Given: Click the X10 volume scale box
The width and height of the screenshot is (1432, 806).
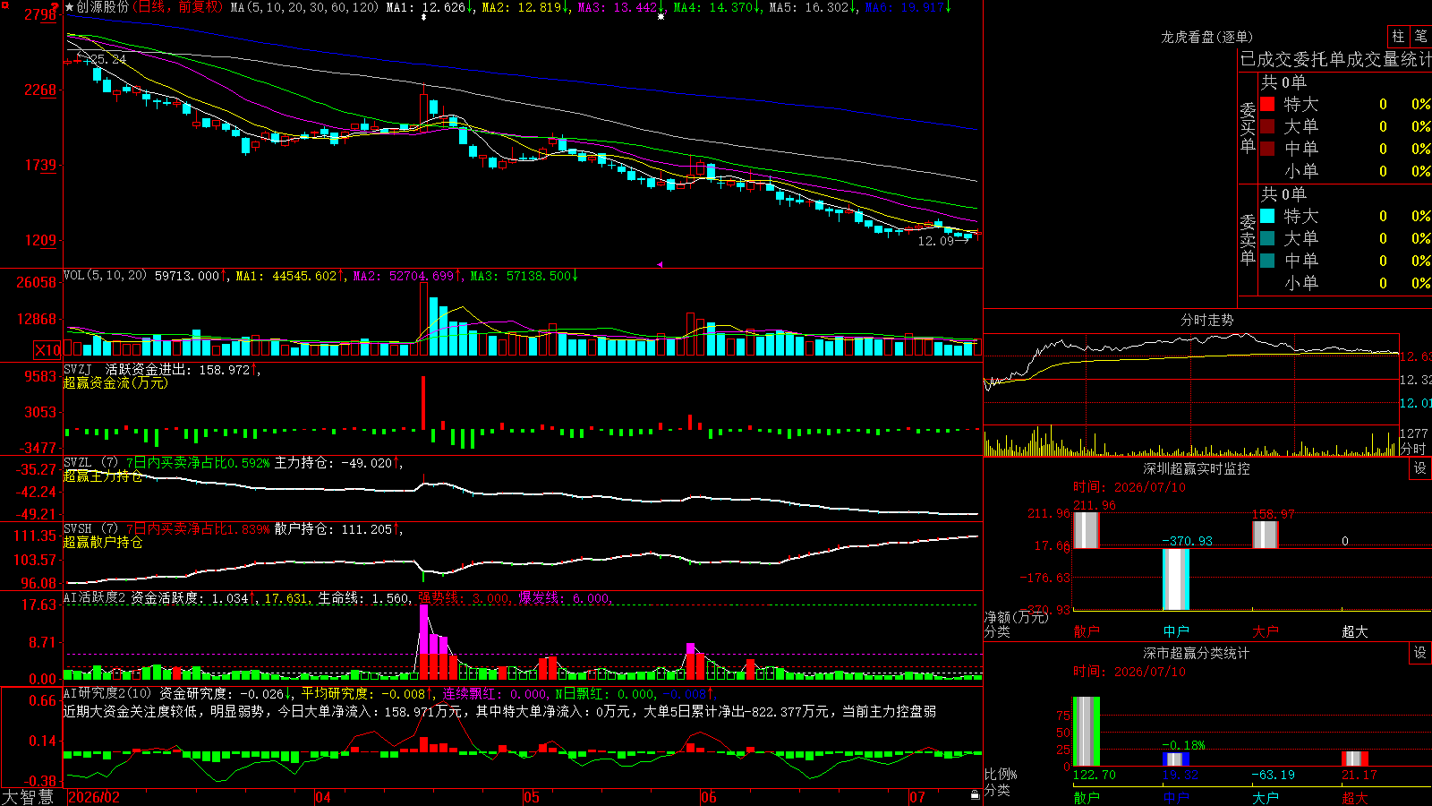Looking at the screenshot, I should (47, 350).
